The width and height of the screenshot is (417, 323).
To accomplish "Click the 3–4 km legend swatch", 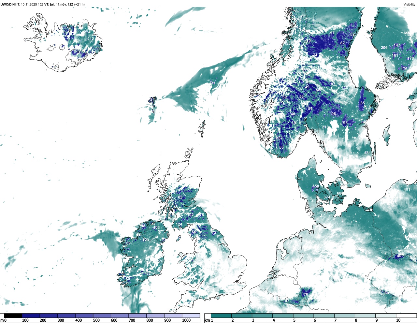I will tap(262, 316).
